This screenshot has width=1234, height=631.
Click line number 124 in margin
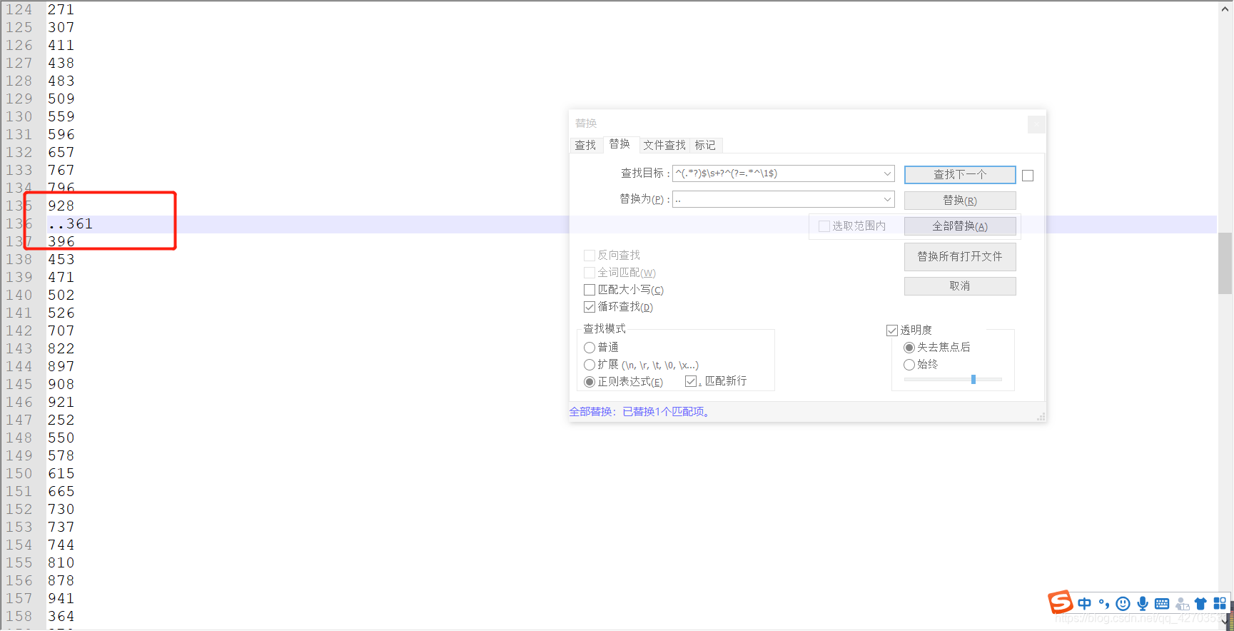19,10
